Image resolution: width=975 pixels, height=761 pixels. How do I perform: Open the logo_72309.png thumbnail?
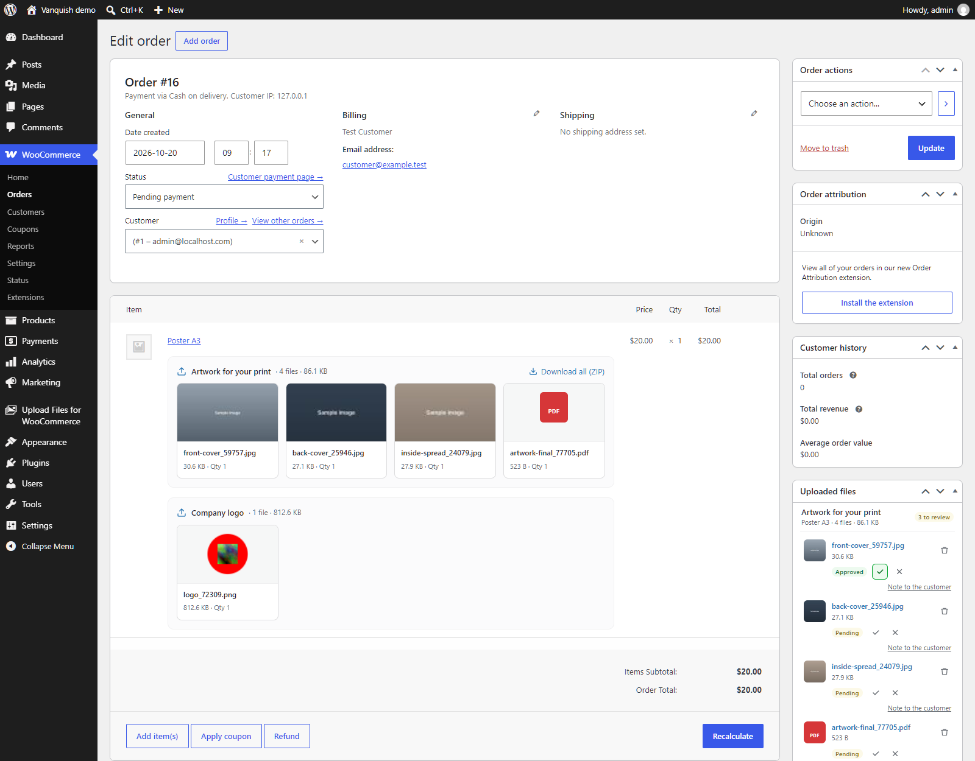(227, 554)
